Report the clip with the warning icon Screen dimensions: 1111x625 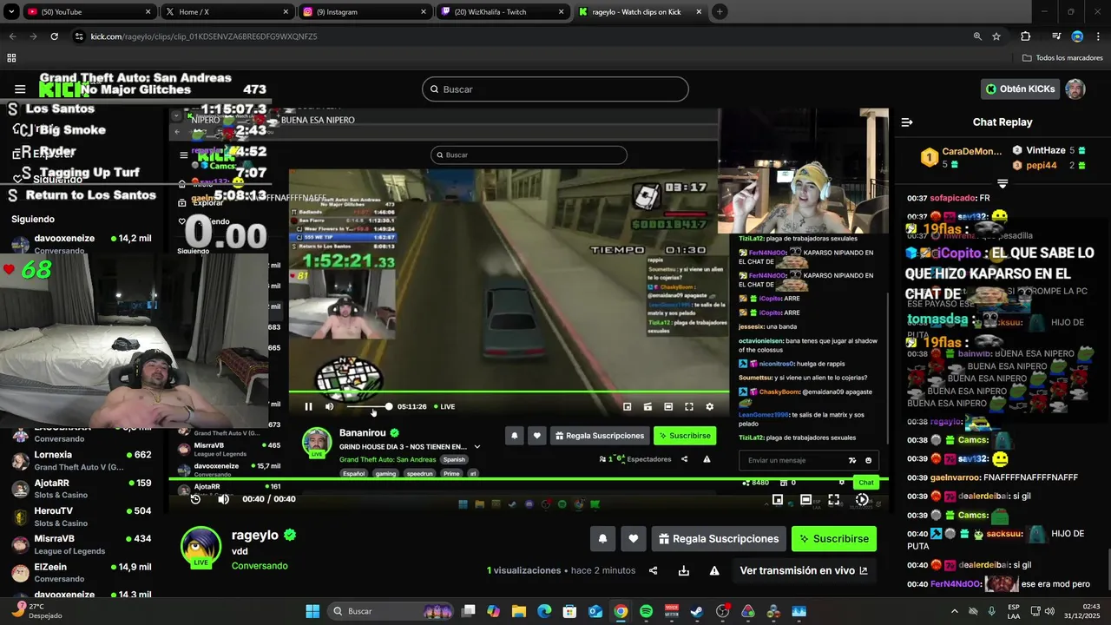coord(714,570)
